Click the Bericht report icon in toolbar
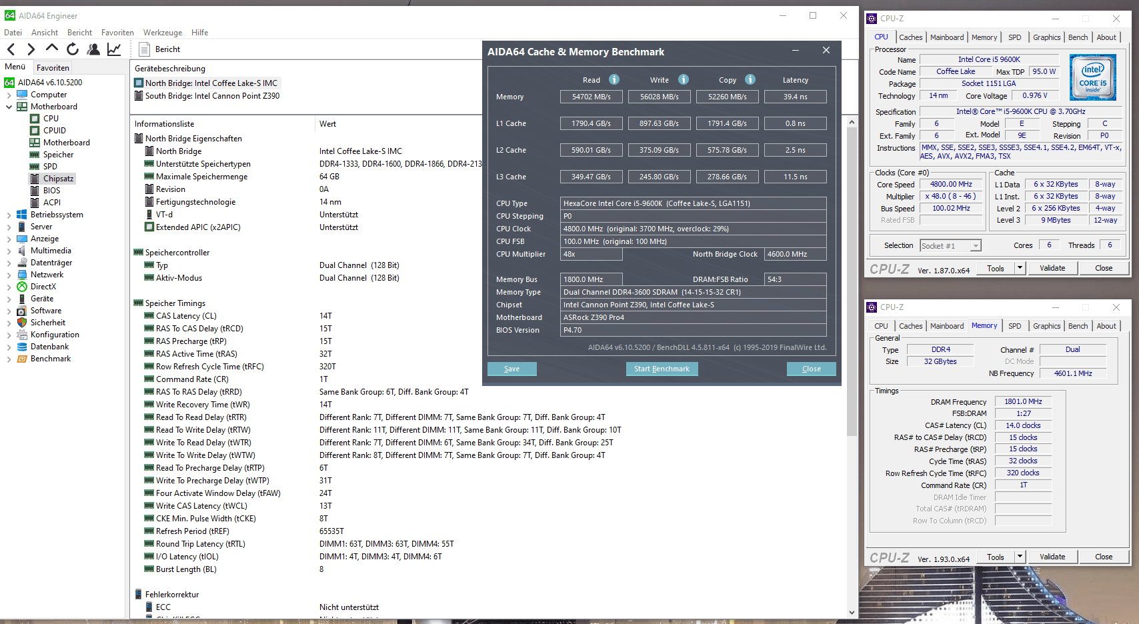This screenshot has height=624, width=1139. [x=144, y=49]
